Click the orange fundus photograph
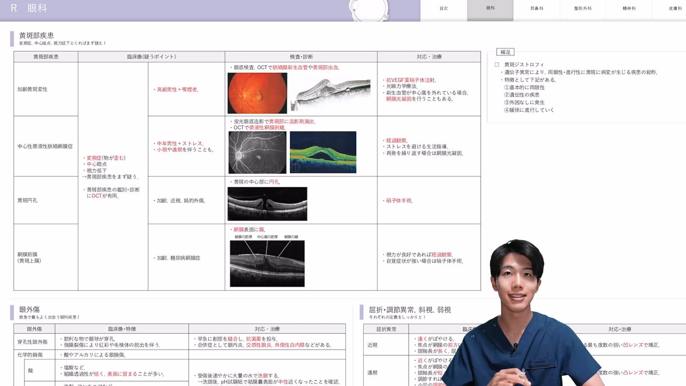Screen dimensions: 686x386 257,93
